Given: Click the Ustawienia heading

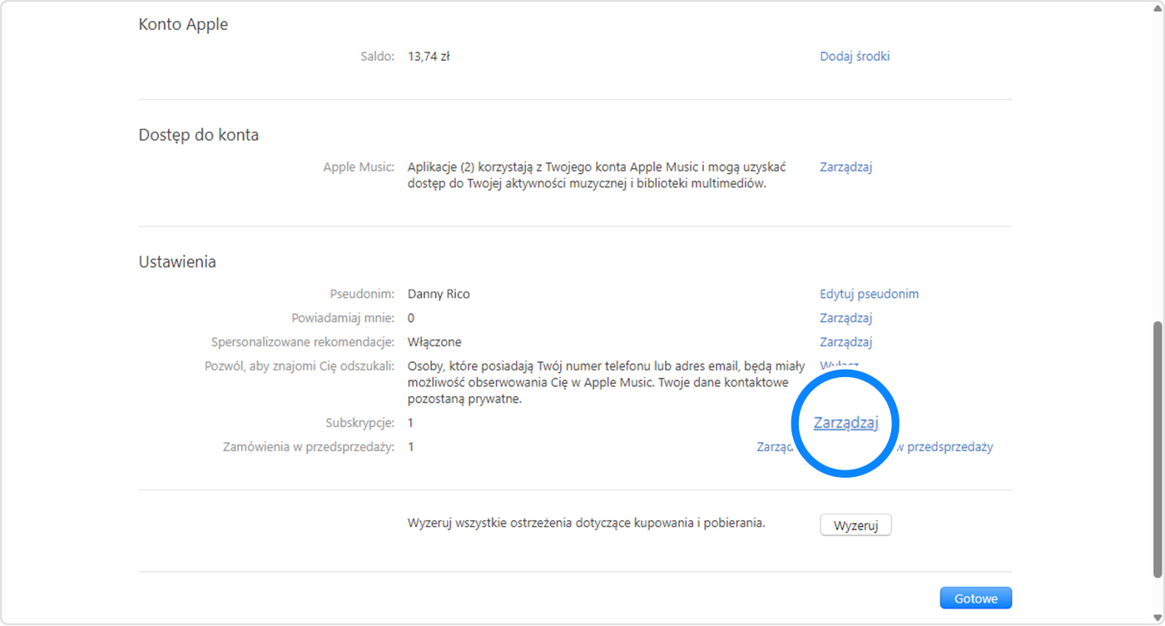Looking at the screenshot, I should tap(177, 261).
